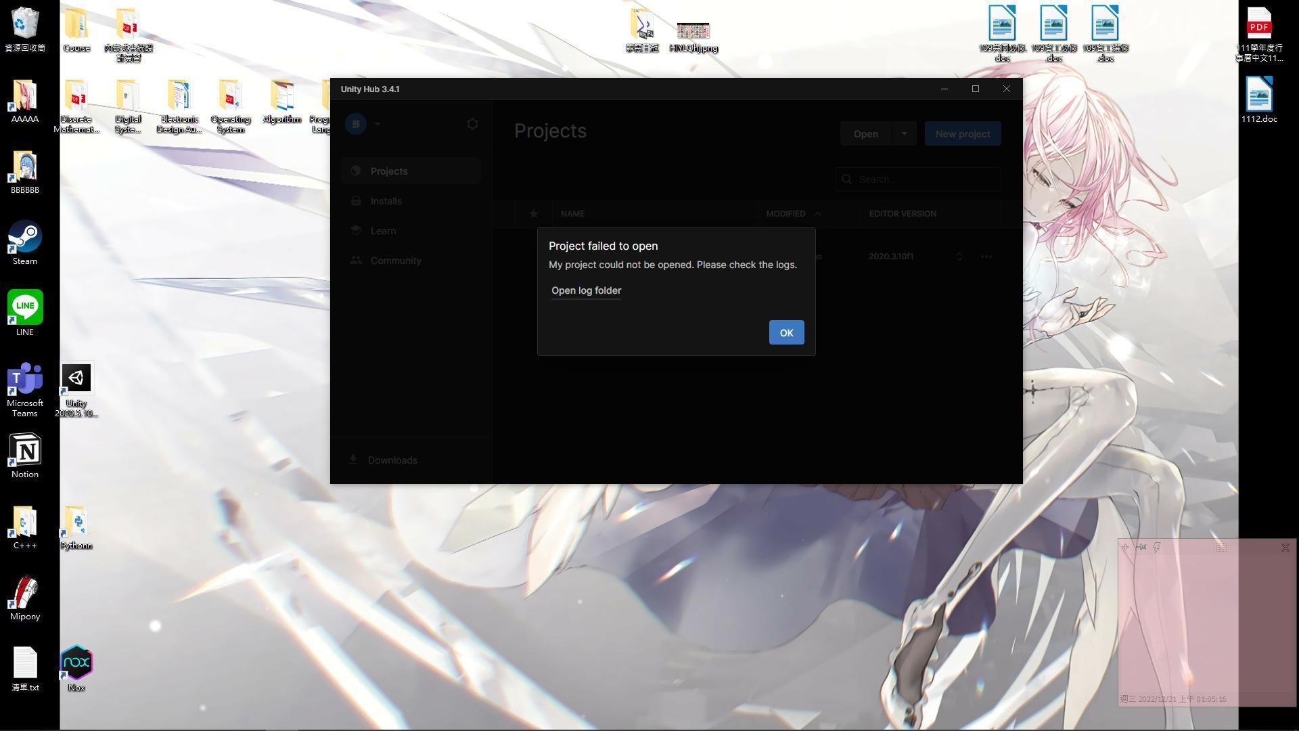The image size is (1299, 731).
Task: Open Unity Hub settings gear
Action: pyautogui.click(x=472, y=124)
